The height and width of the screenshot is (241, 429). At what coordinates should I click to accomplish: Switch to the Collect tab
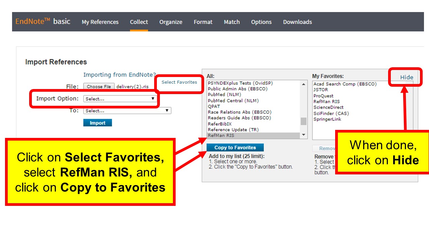(139, 22)
